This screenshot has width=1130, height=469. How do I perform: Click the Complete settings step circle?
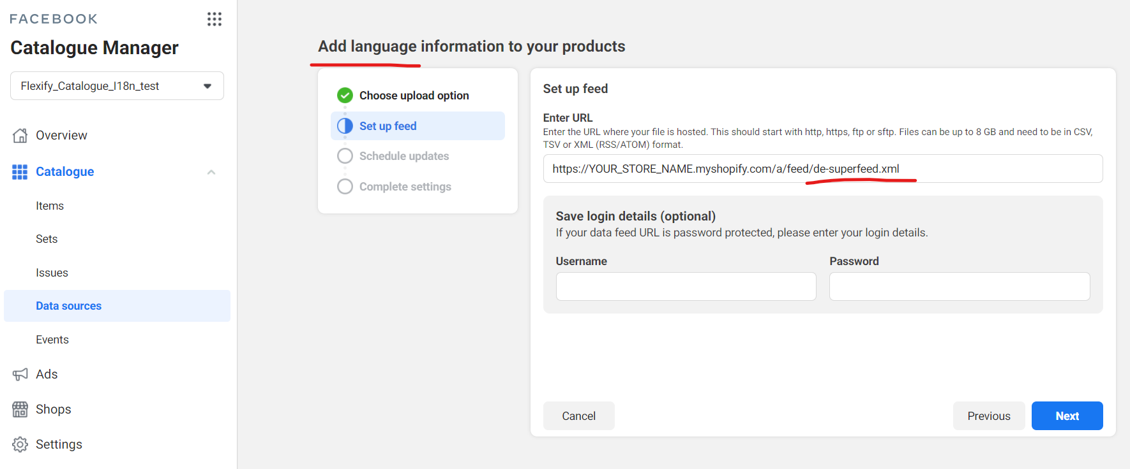coord(345,187)
